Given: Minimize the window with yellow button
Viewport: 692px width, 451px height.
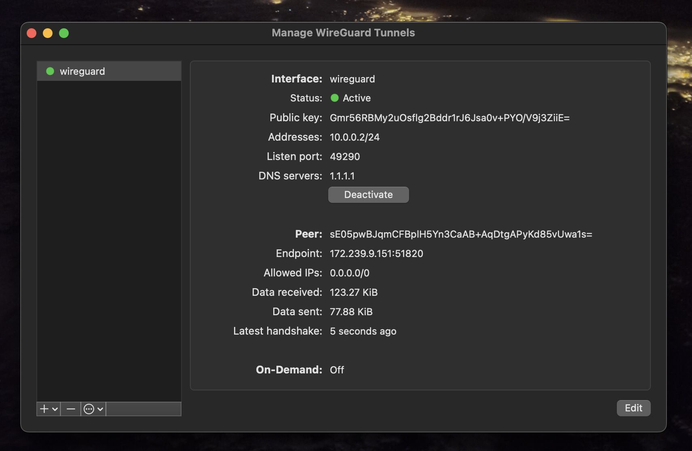Looking at the screenshot, I should pyautogui.click(x=48, y=33).
